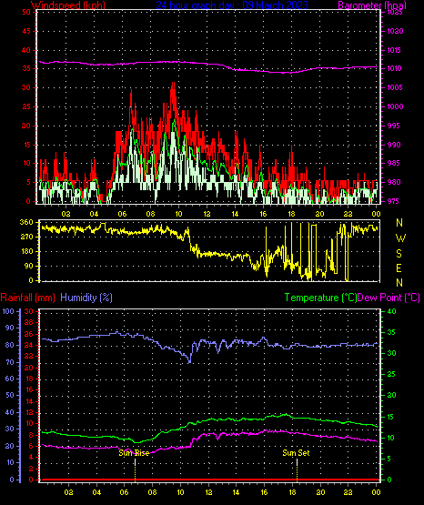Click 180 on the wind direction axis
The width and height of the screenshot is (424, 505).
coord(26,251)
